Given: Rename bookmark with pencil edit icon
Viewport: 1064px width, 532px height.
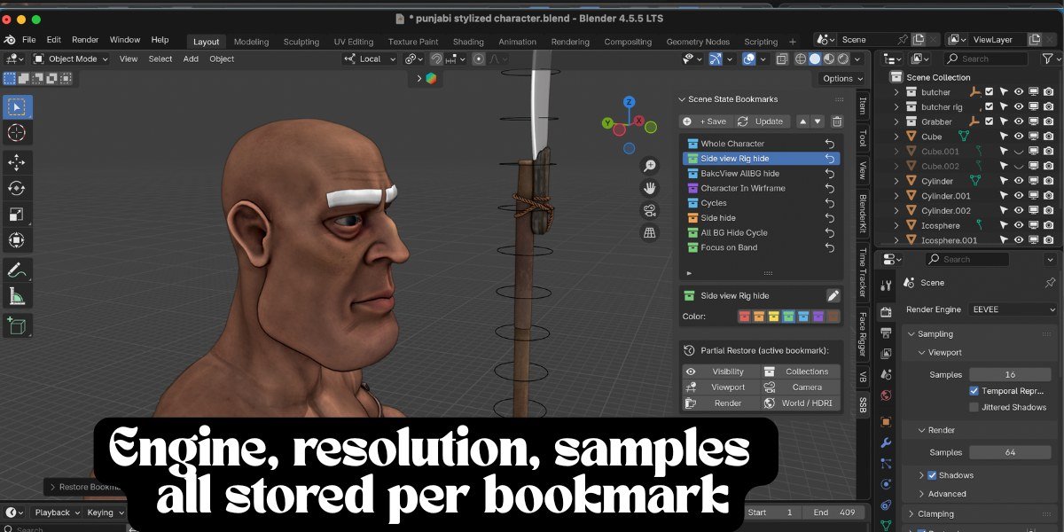Looking at the screenshot, I should click(x=833, y=296).
